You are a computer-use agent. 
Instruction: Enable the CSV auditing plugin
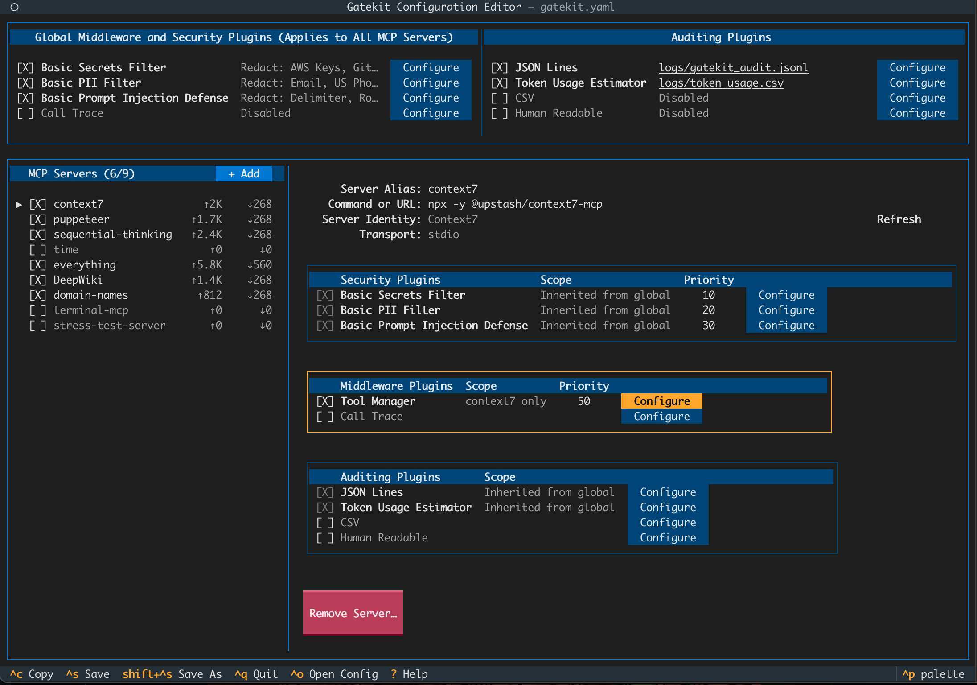click(x=500, y=98)
